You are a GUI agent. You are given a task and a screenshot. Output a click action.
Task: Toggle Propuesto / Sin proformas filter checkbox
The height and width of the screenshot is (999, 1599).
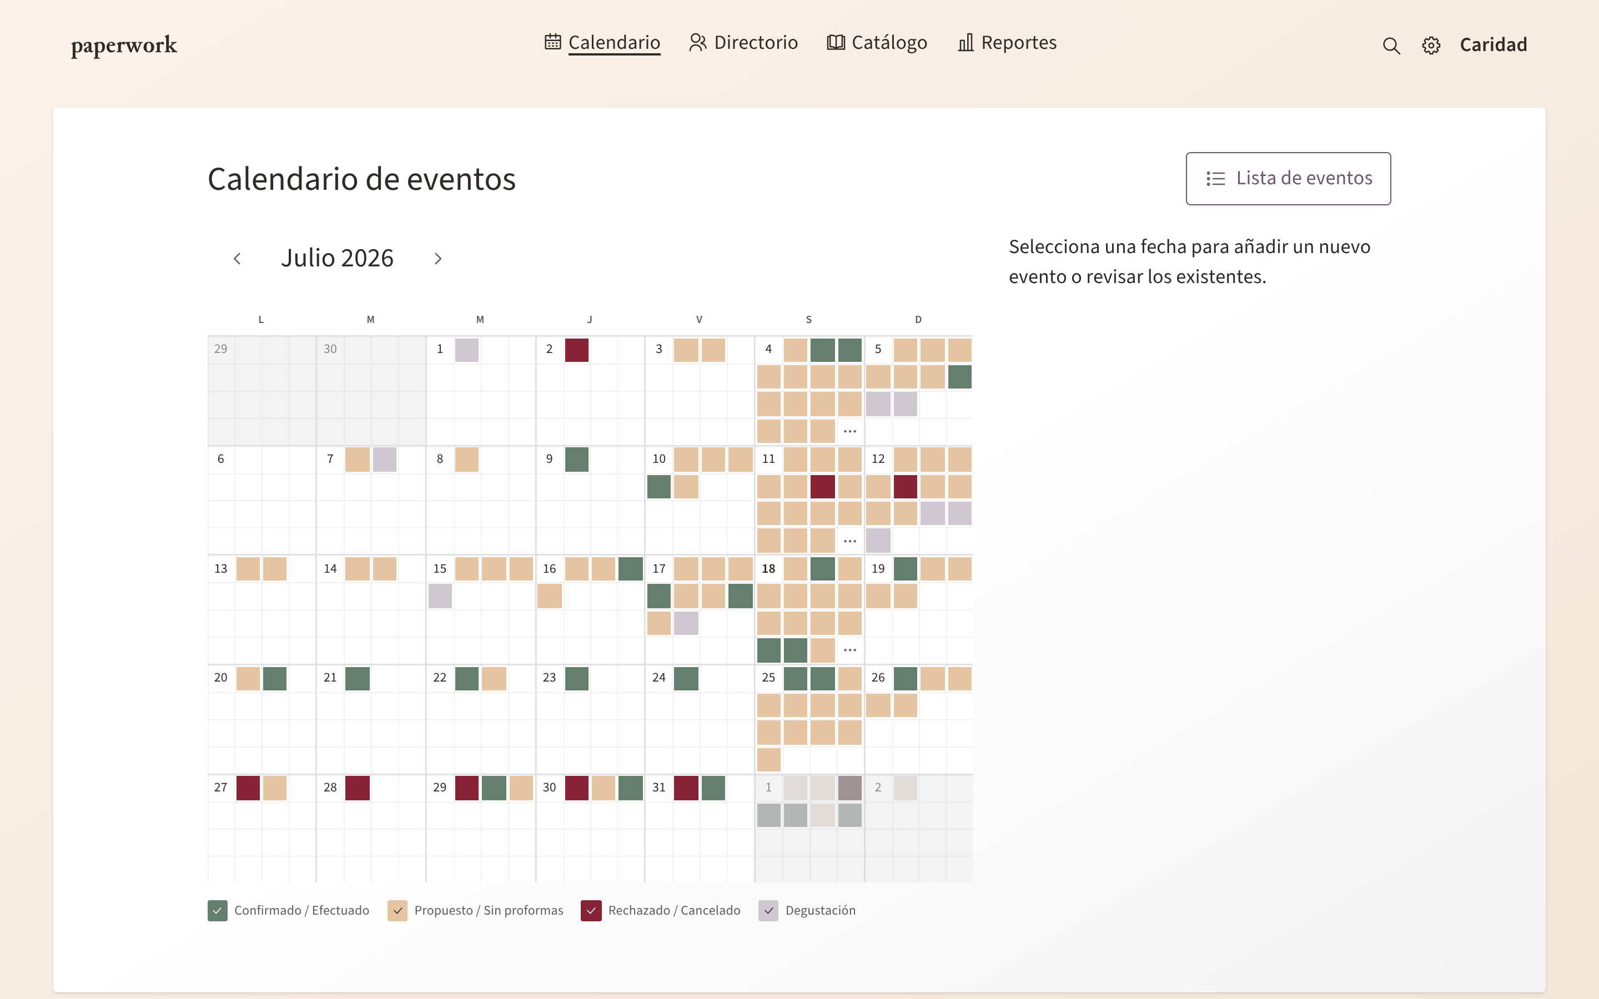397,910
